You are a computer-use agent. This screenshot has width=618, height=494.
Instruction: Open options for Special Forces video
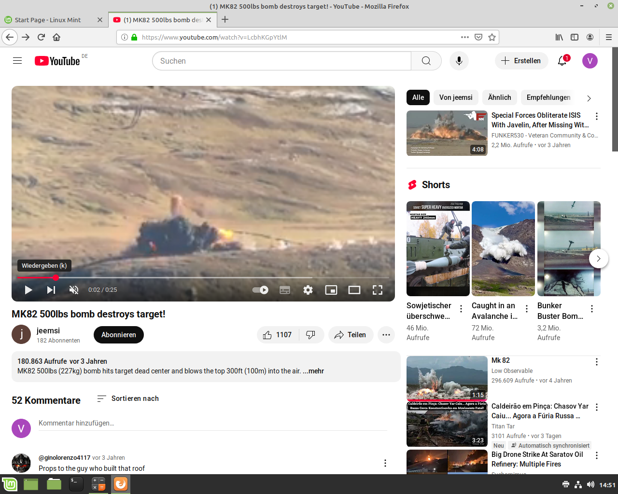(x=597, y=116)
